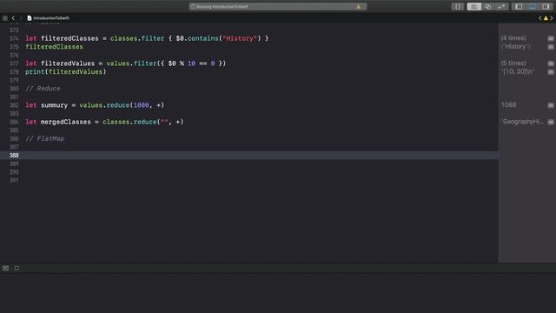The width and height of the screenshot is (556, 313).
Task: Show quick look for 'History' result
Action: (550, 47)
